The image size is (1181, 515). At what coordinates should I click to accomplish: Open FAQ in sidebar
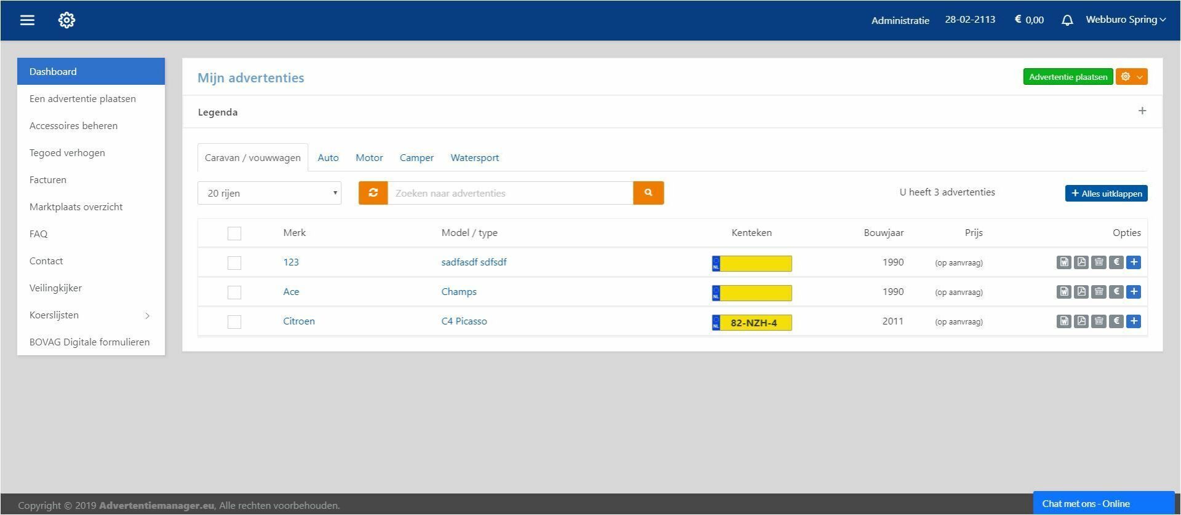click(91, 234)
